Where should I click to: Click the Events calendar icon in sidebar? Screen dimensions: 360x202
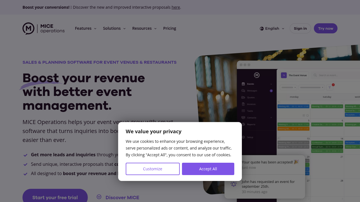243,84
